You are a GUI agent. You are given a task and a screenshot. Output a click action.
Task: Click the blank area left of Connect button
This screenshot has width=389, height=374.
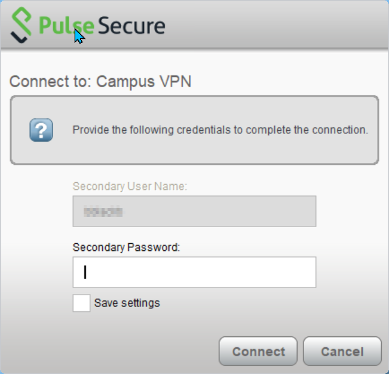click(120, 351)
